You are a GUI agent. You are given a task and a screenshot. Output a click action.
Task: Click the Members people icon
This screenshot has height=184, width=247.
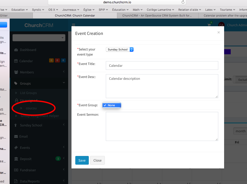16,72
